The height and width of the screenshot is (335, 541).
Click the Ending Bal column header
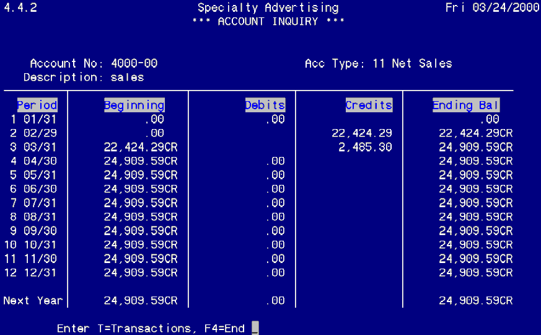point(466,105)
